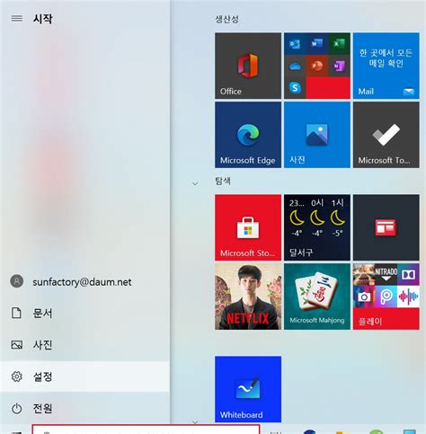Click the 시작 title text
Viewport: 426px width, 434px height.
click(x=43, y=19)
